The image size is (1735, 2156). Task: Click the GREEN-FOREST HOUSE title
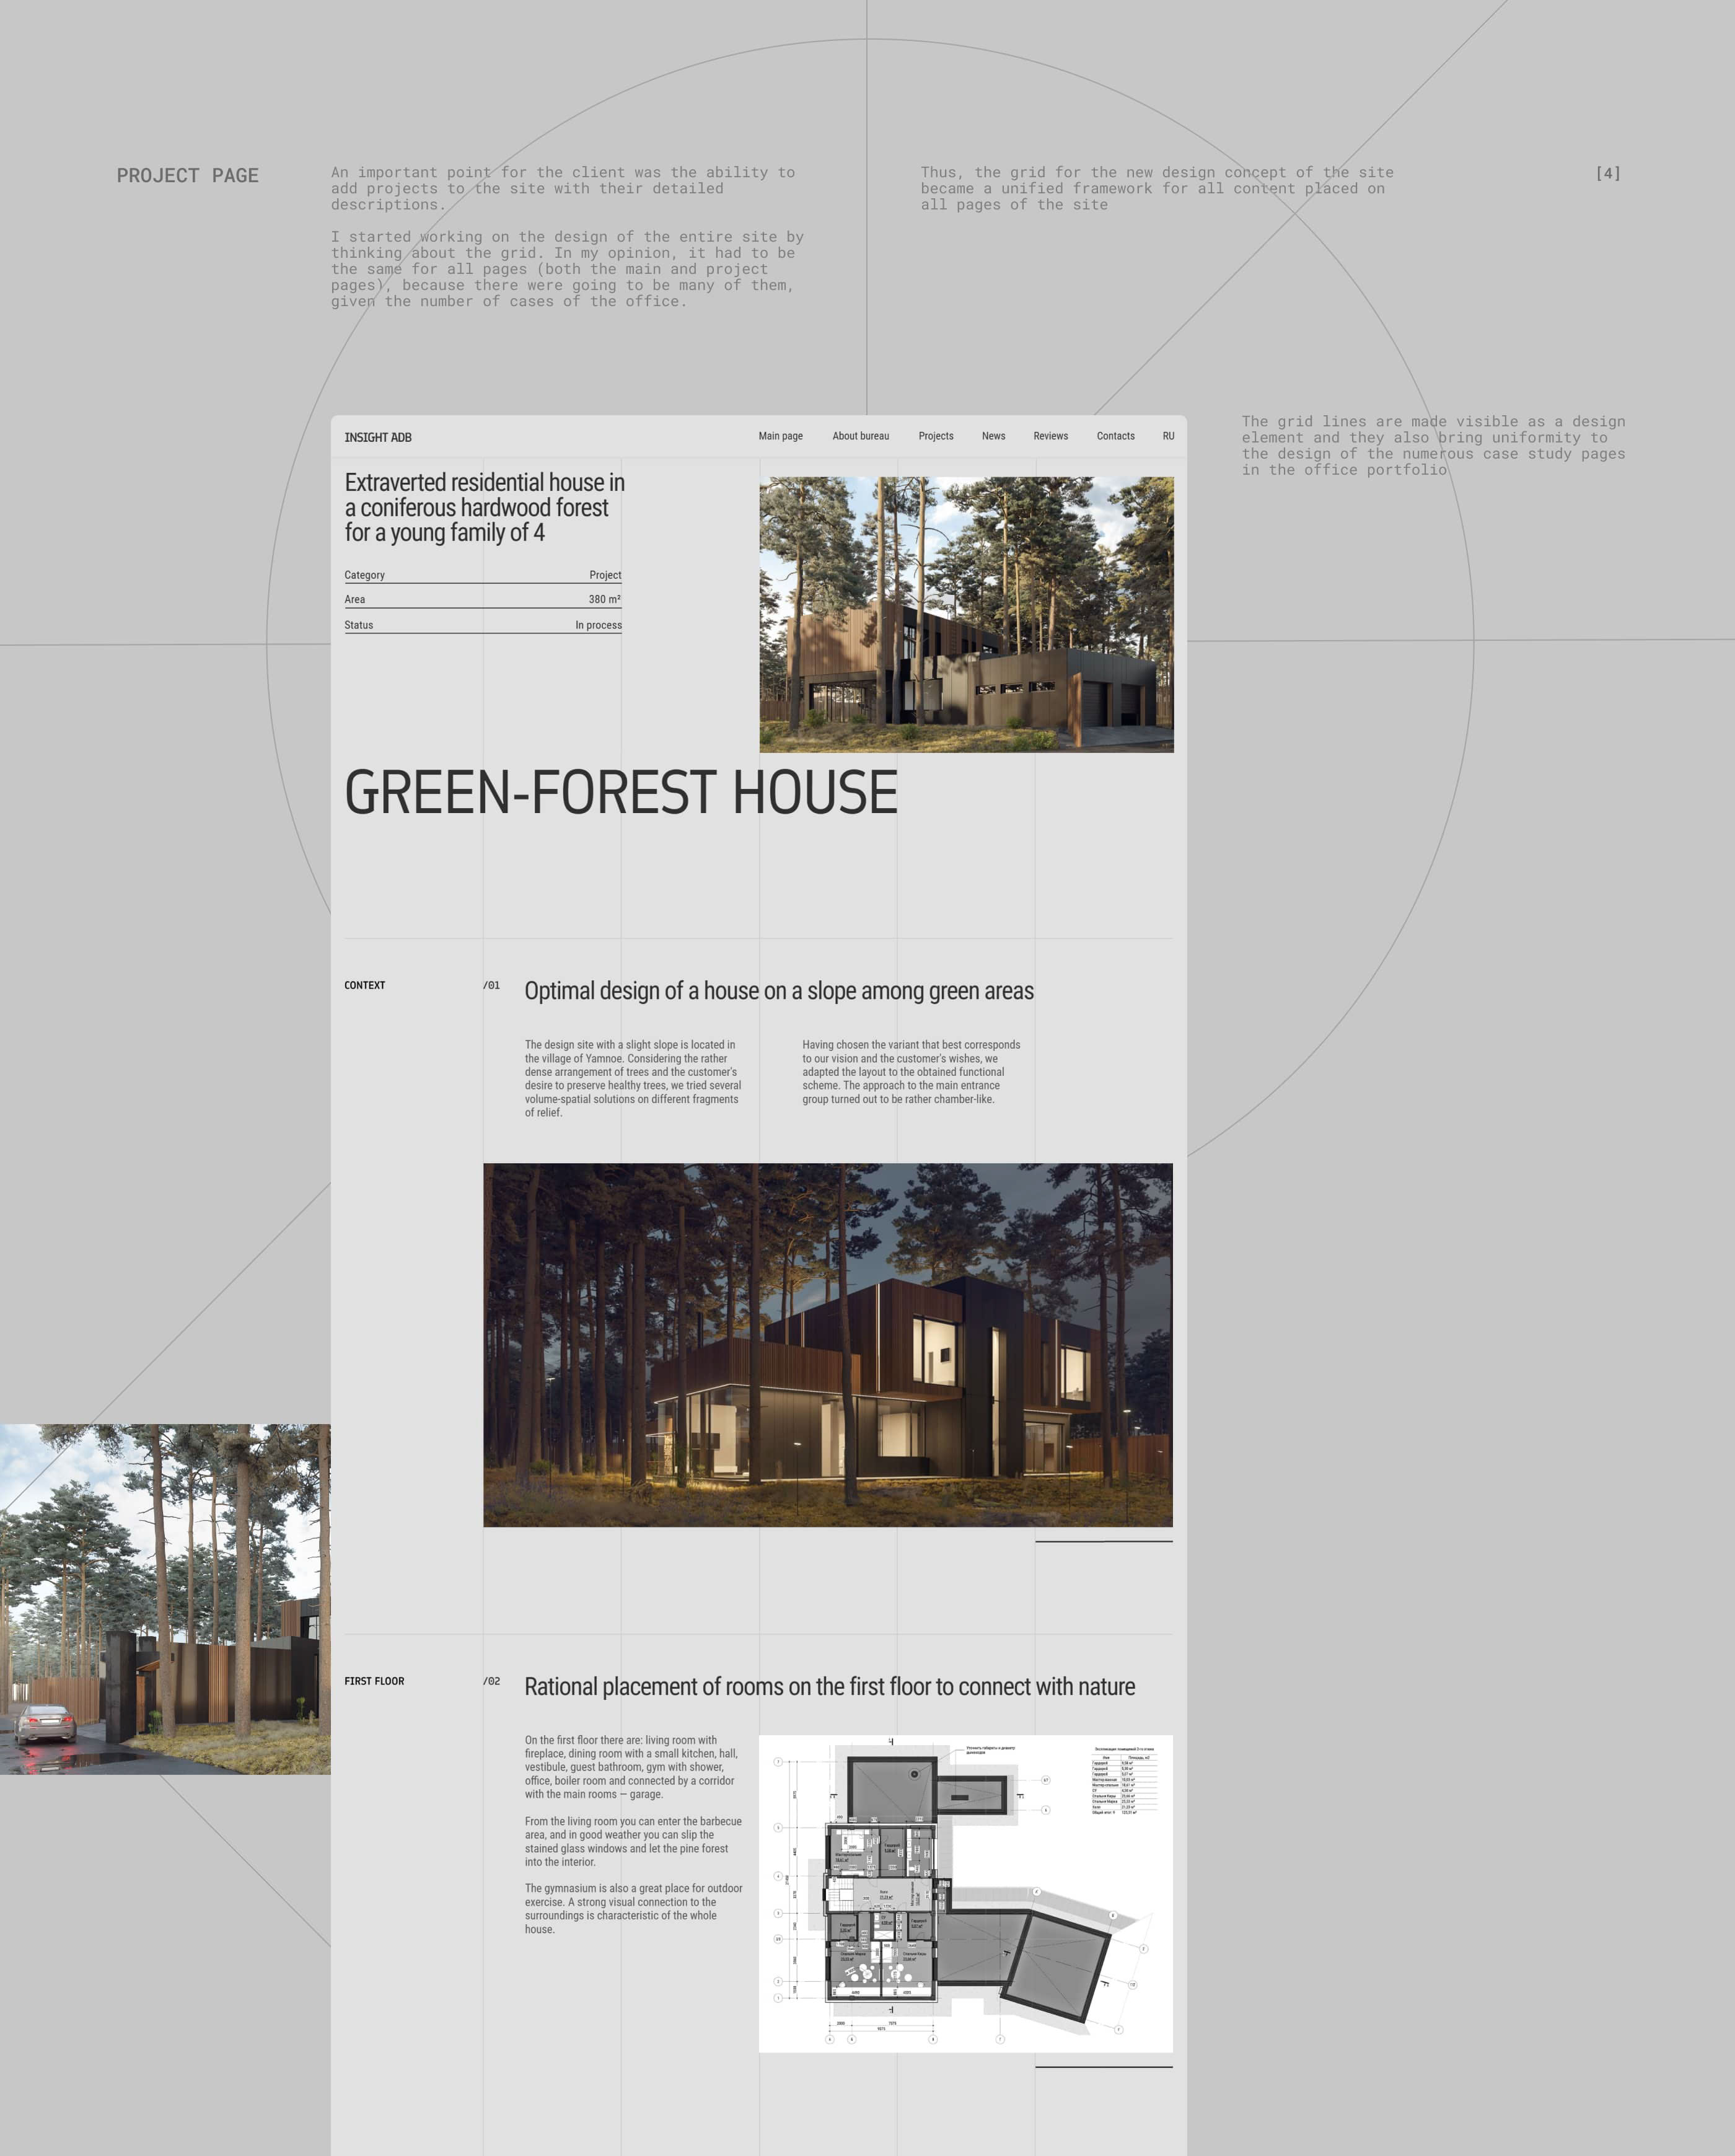tap(620, 793)
